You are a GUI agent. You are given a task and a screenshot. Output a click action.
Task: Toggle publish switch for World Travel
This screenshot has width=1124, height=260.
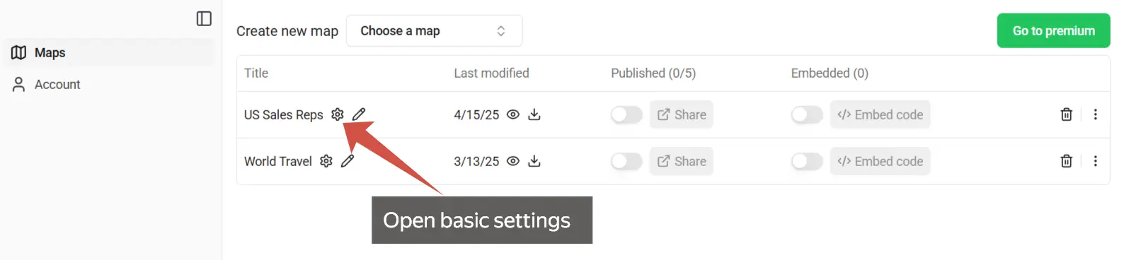[626, 161]
